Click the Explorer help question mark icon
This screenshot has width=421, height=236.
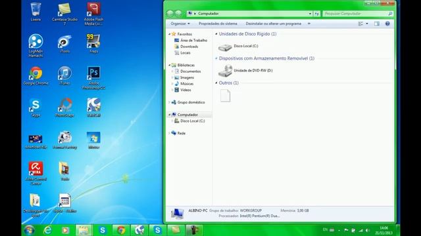click(387, 24)
